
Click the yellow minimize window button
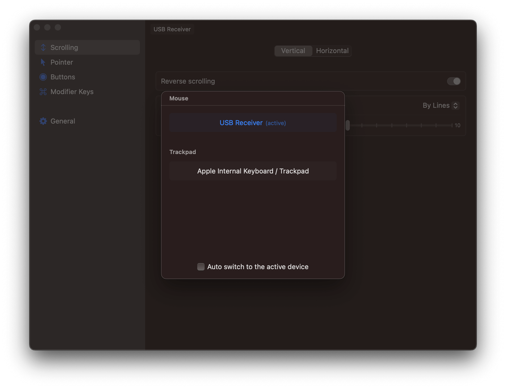pyautogui.click(x=47, y=27)
